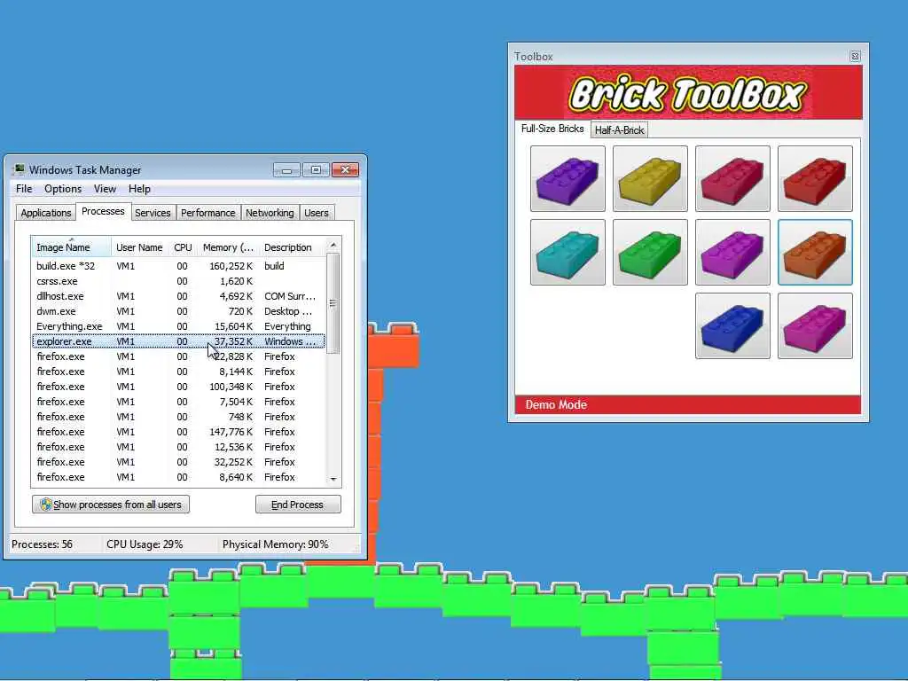Screen dimensions: 908x681
Task: Select the dwm.exe process row
Action: tap(178, 311)
